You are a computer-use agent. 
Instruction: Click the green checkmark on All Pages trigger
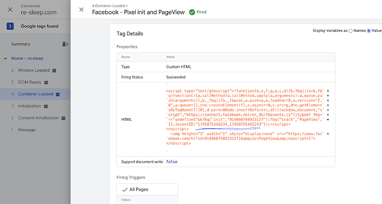click(125, 190)
